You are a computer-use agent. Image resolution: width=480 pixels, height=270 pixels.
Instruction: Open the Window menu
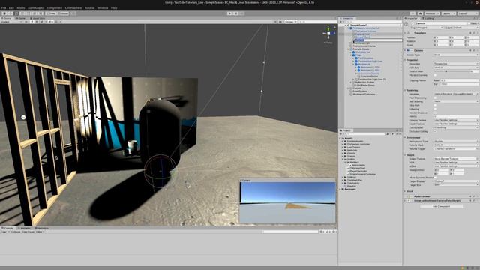click(103, 8)
